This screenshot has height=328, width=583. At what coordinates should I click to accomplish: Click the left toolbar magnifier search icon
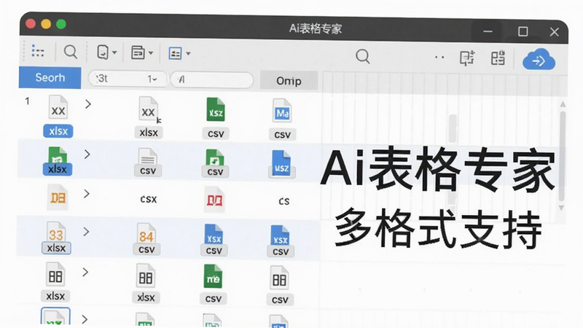(70, 52)
